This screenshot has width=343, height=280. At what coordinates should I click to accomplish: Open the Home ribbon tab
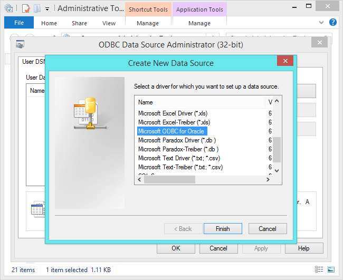[49, 23]
